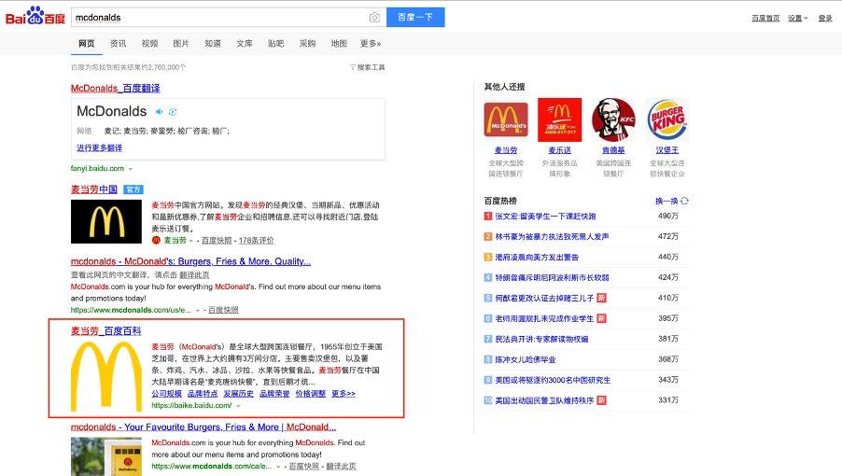Image resolution: width=842 pixels, height=476 pixels.
Task: Click the Burger King logo thumbnail
Action: (x=667, y=119)
